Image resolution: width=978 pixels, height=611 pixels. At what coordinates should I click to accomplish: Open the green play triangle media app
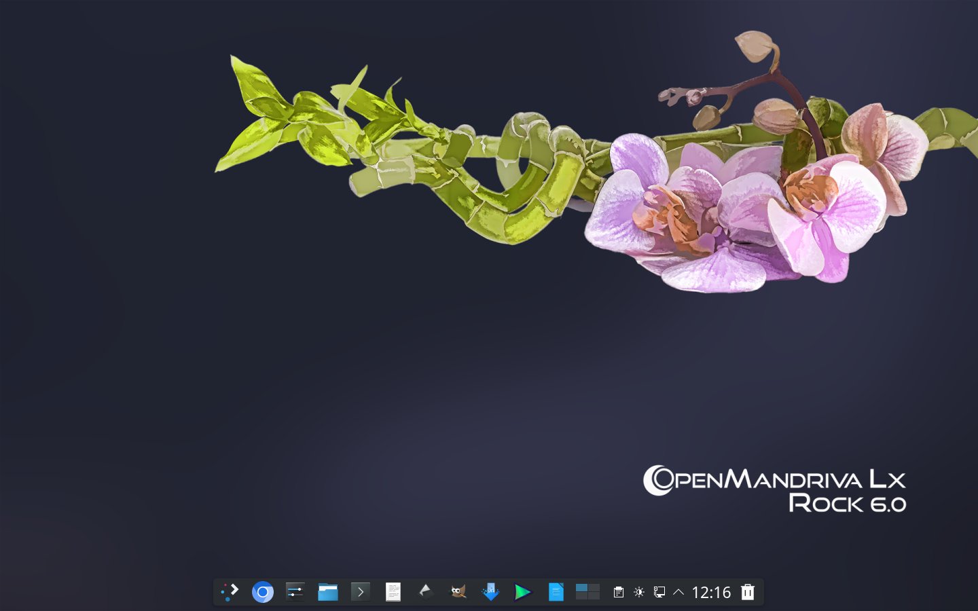point(523,592)
